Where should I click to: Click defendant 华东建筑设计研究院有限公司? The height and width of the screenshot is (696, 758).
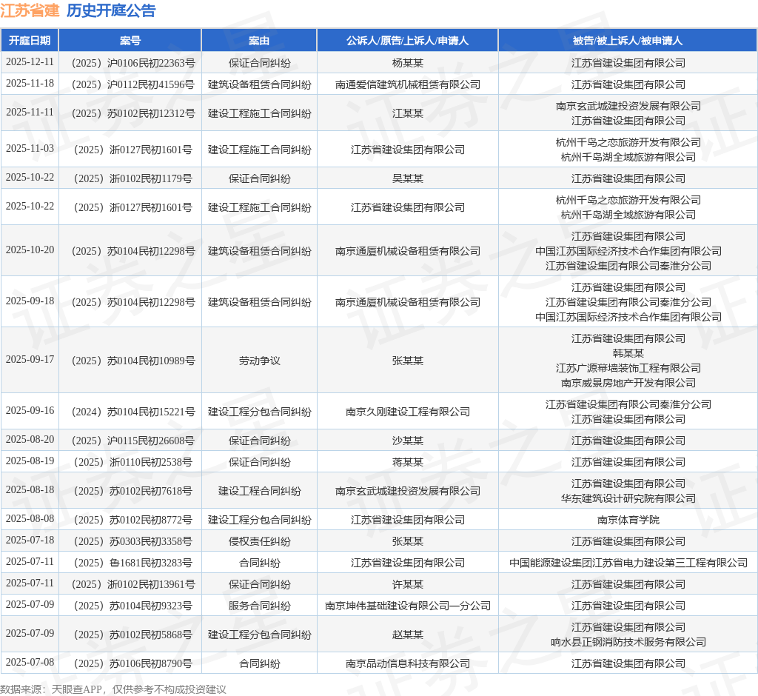click(x=628, y=498)
